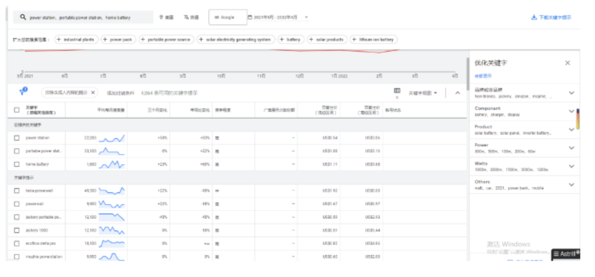Click the Google search network selector box

pyautogui.click(x=227, y=17)
